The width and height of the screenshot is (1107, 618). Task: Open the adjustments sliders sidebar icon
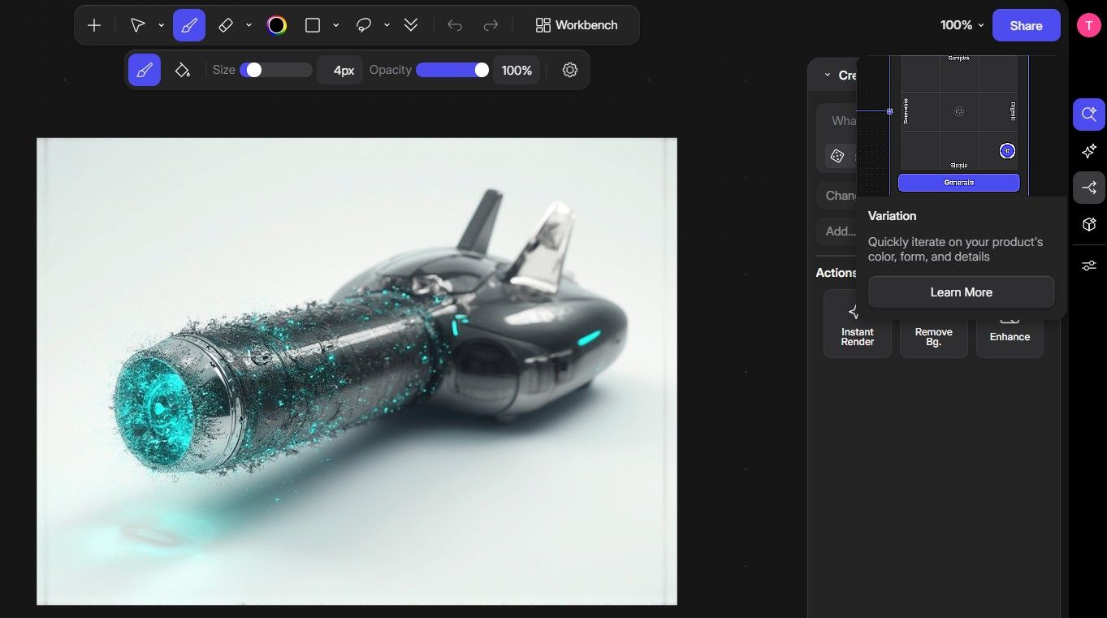(x=1089, y=265)
